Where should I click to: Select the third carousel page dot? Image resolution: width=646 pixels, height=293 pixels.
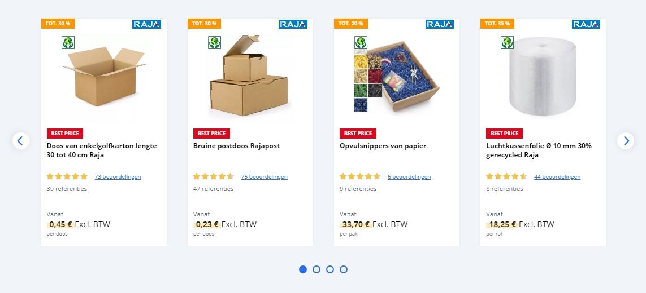tap(330, 269)
